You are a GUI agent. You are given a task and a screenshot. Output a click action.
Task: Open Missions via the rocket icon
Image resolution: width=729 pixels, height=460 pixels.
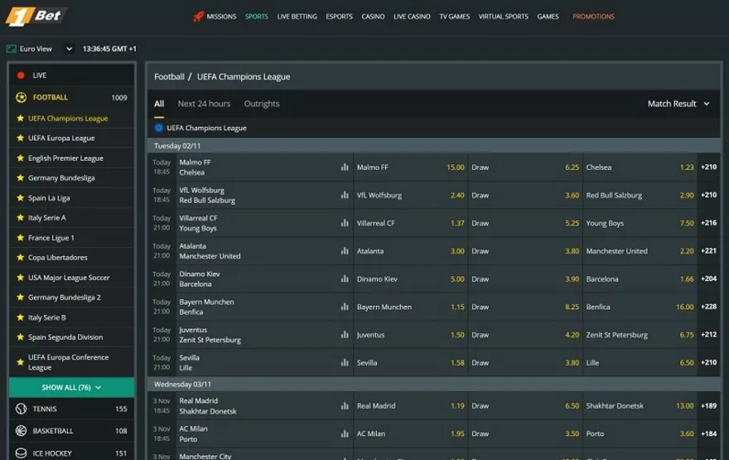click(199, 17)
